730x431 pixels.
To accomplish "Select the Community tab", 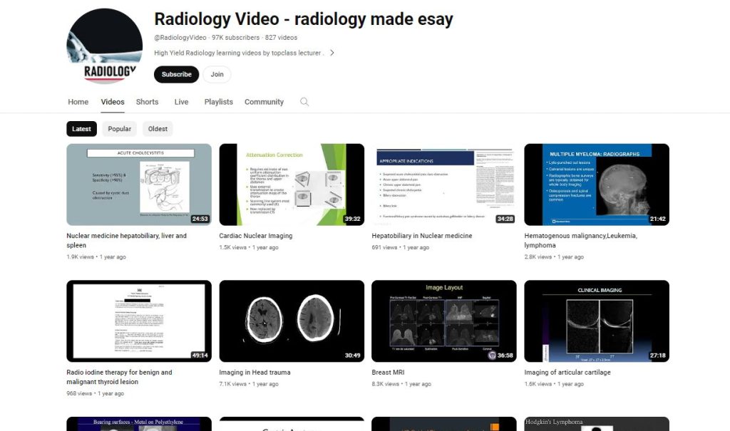I will click(x=264, y=102).
